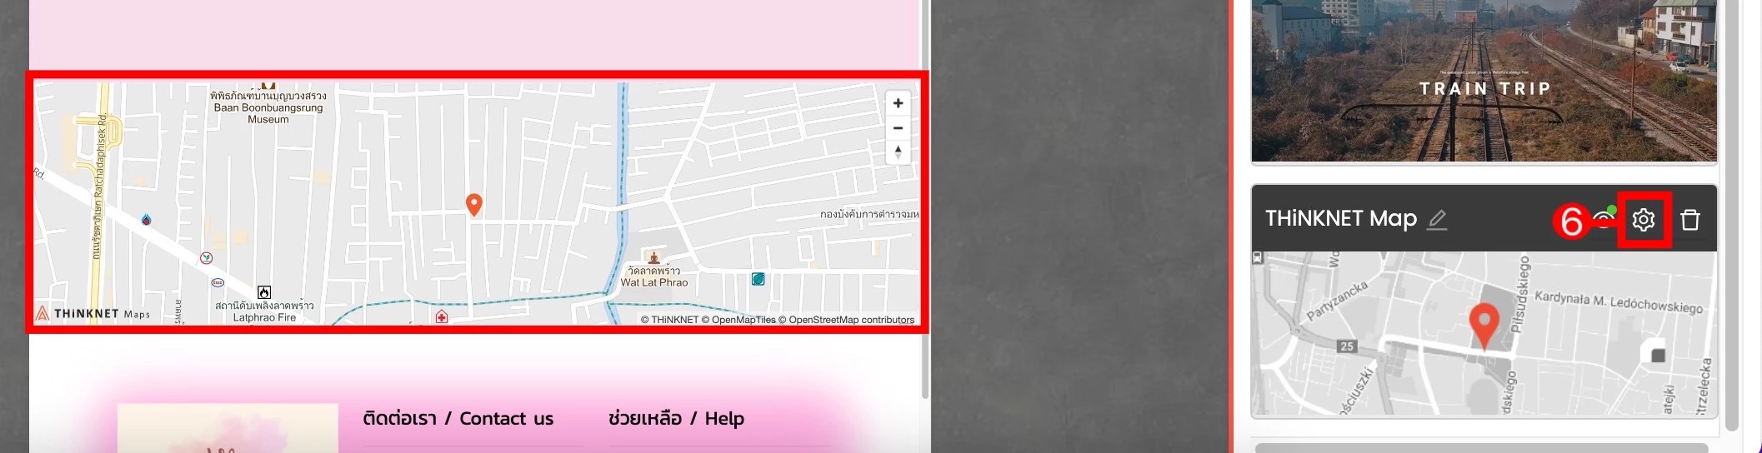The image size is (1762, 453).
Task: Click the Esso gas station icon
Action: click(218, 282)
